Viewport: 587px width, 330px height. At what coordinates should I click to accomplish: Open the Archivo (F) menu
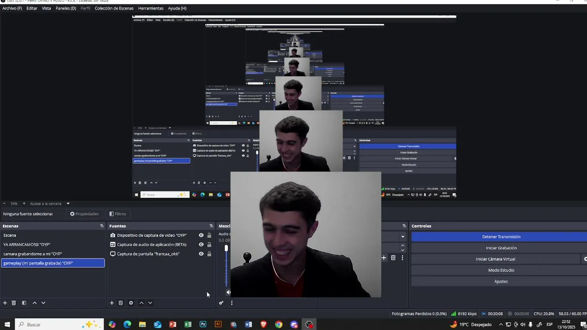[12, 8]
